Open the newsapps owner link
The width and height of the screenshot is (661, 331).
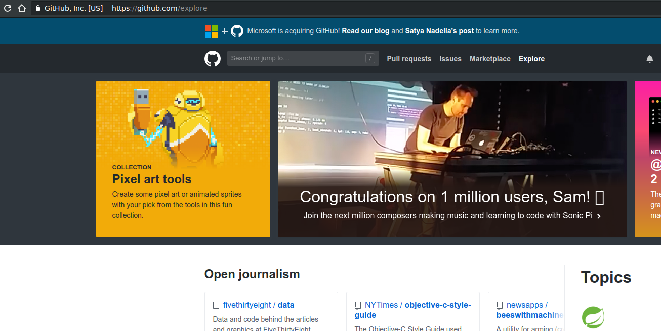point(525,305)
